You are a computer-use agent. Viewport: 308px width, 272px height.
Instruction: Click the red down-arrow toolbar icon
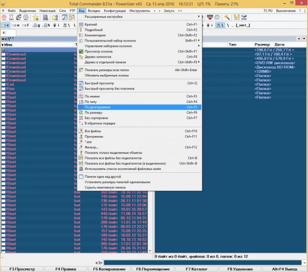[x=210, y=17]
